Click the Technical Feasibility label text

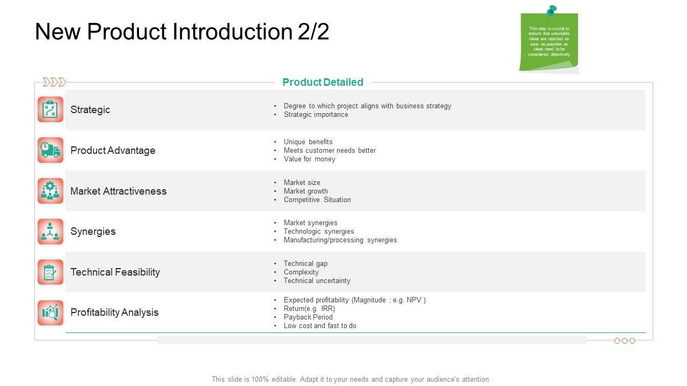tap(115, 272)
